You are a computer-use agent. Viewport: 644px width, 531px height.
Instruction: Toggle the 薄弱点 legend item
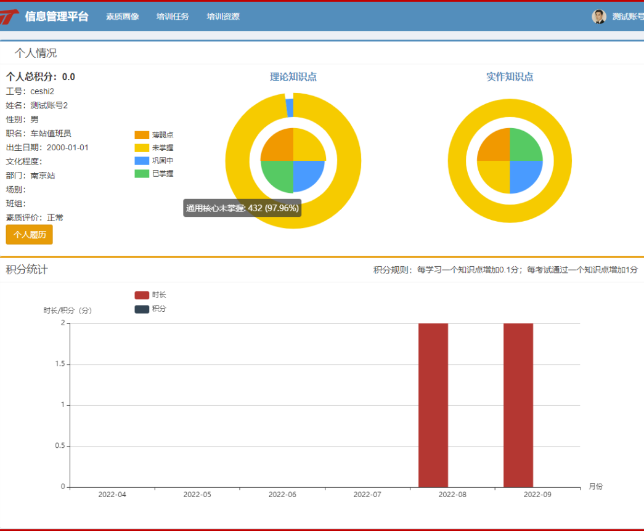(x=154, y=134)
